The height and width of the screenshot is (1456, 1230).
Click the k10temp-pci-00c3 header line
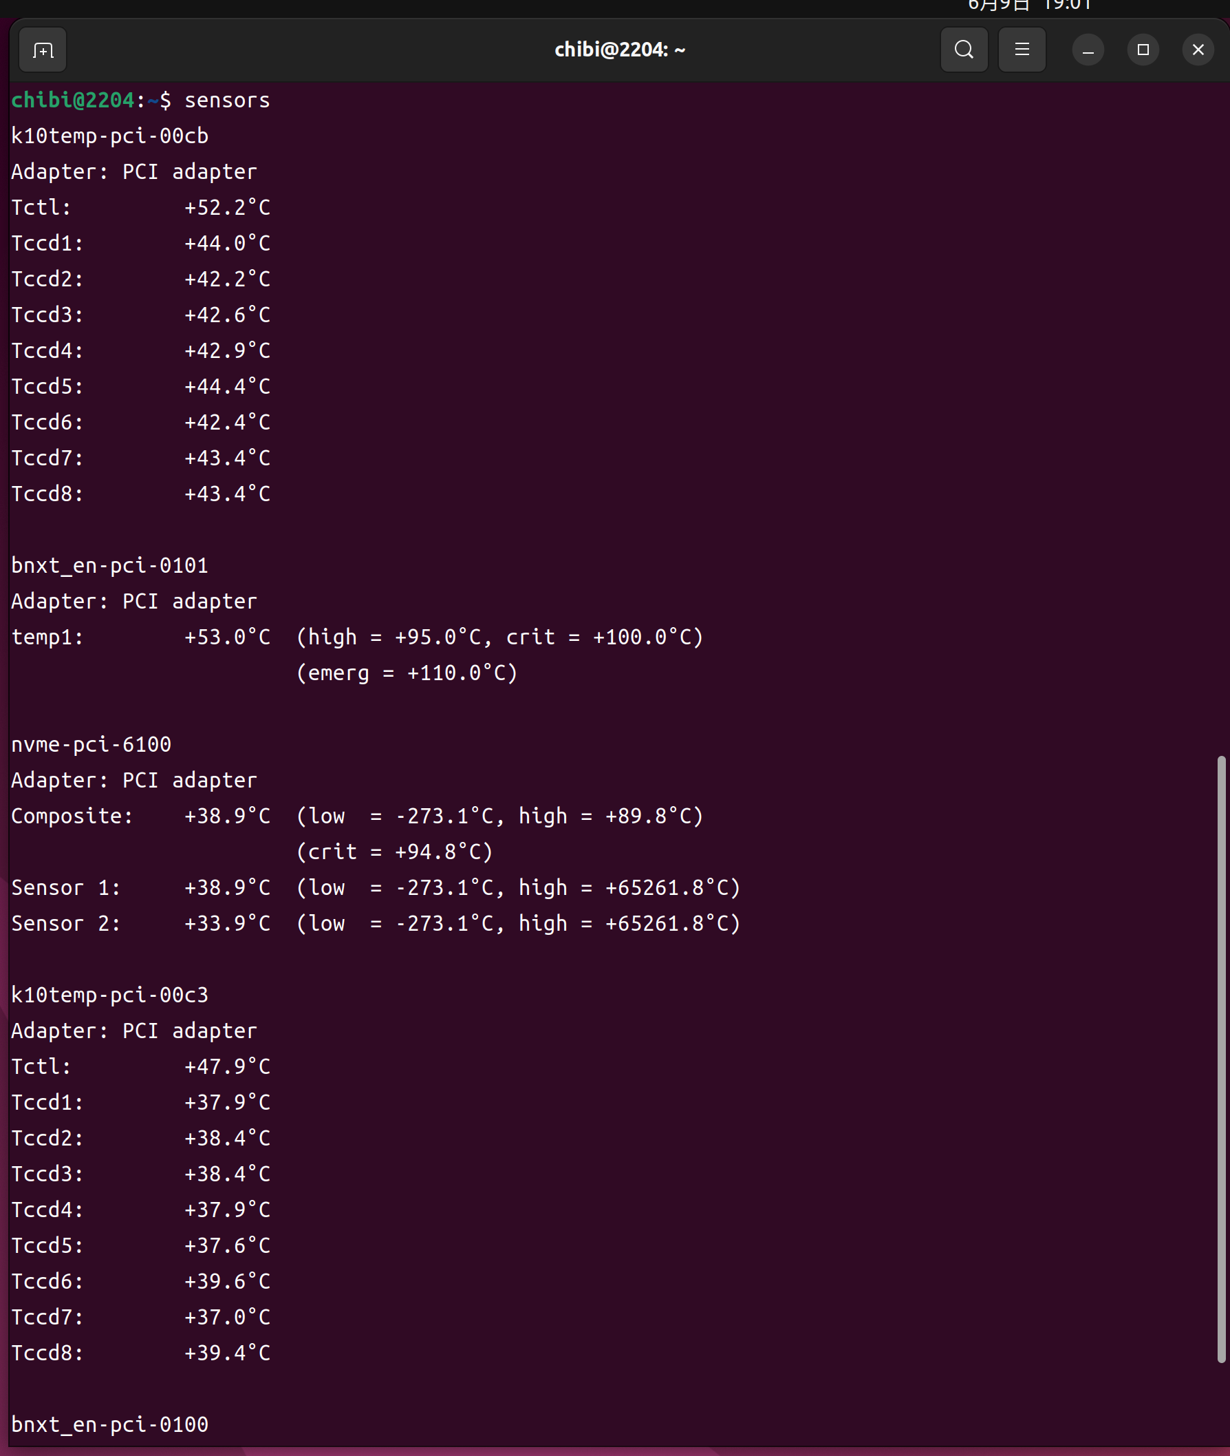pyautogui.click(x=109, y=995)
